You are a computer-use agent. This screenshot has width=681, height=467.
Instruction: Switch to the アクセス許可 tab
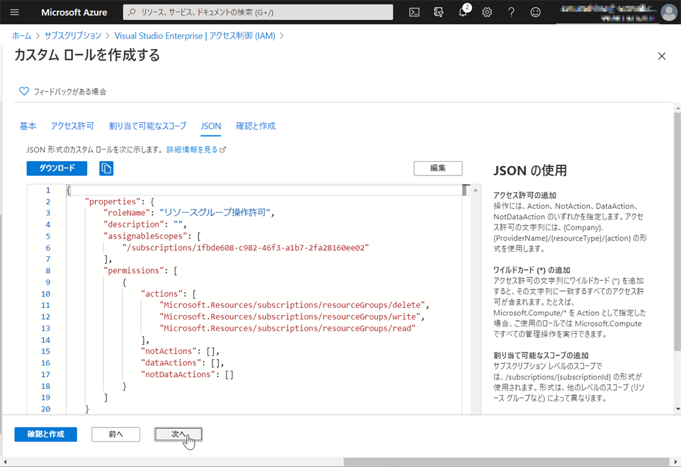click(72, 126)
